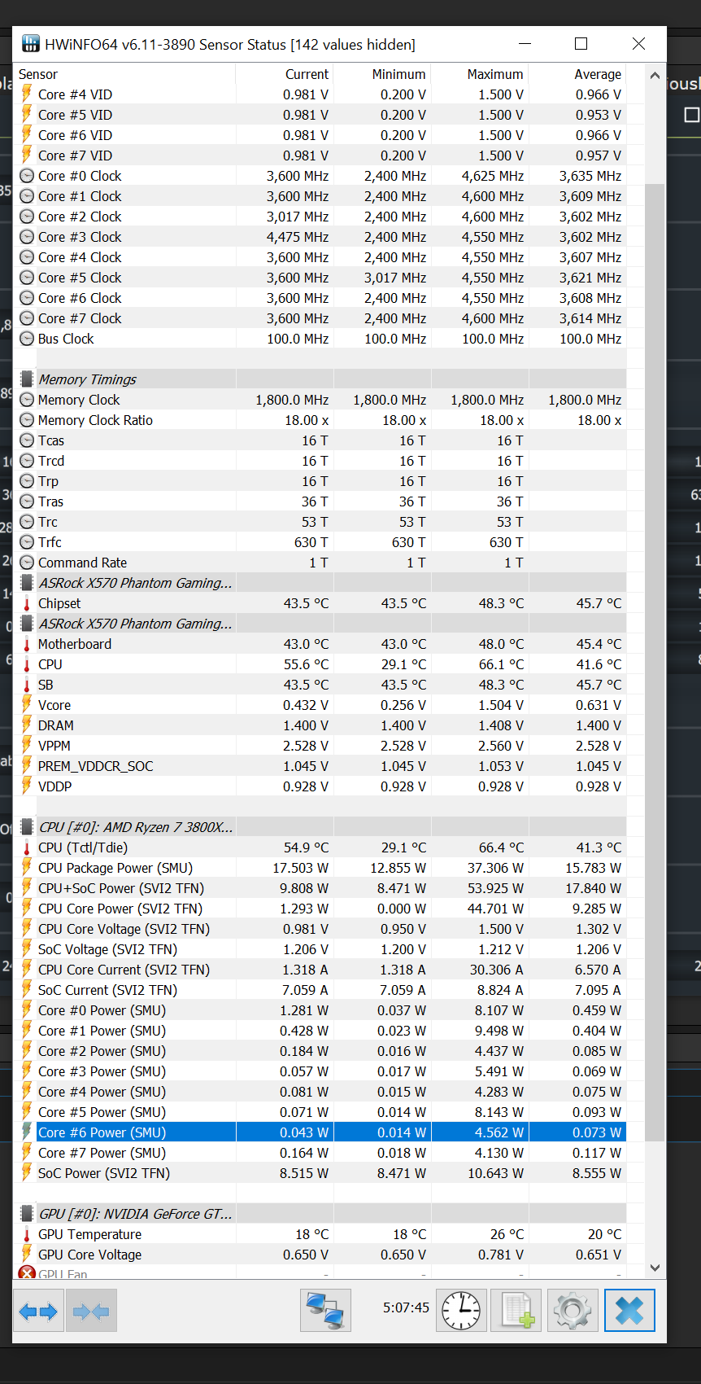Click the Bus Clock gauge icon
The height and width of the screenshot is (1384, 701).
pyautogui.click(x=27, y=339)
